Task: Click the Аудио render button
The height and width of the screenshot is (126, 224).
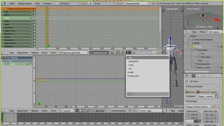Action: click(213, 92)
